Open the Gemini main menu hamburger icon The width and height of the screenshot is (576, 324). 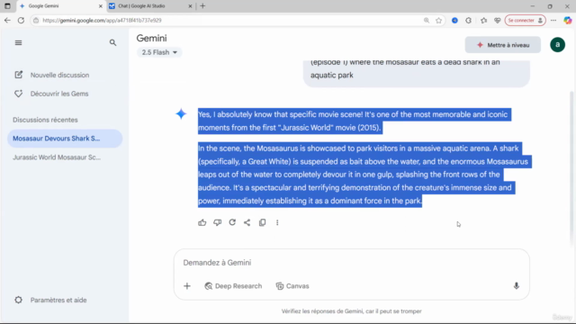[18, 43]
